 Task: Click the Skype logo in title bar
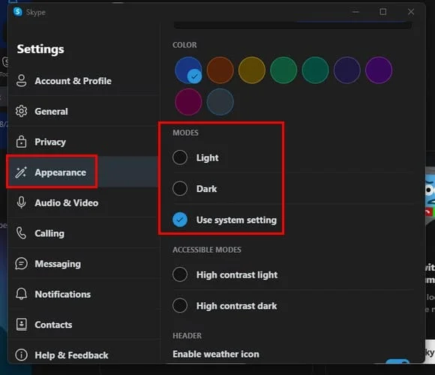coord(18,12)
